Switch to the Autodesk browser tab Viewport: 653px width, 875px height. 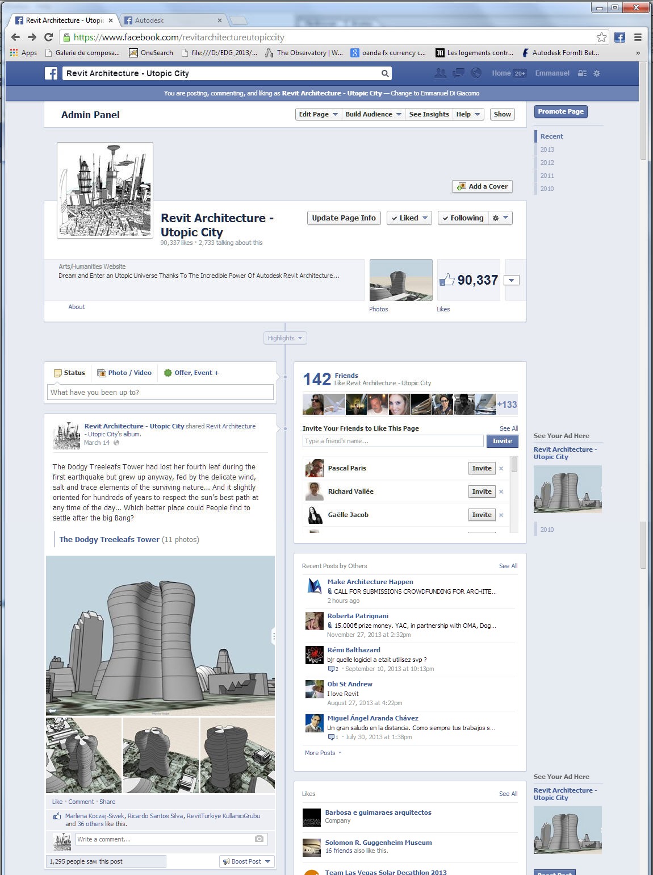pos(170,20)
